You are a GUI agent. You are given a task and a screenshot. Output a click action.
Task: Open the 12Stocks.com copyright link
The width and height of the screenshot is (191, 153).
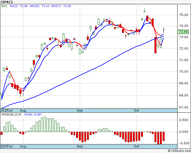point(179,151)
